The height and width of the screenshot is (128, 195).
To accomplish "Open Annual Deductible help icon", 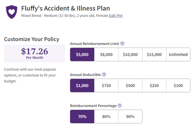I will coord(104,75).
